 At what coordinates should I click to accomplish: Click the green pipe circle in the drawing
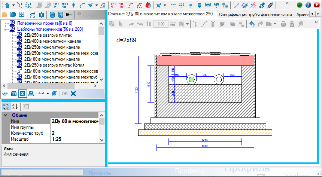(x=192, y=79)
